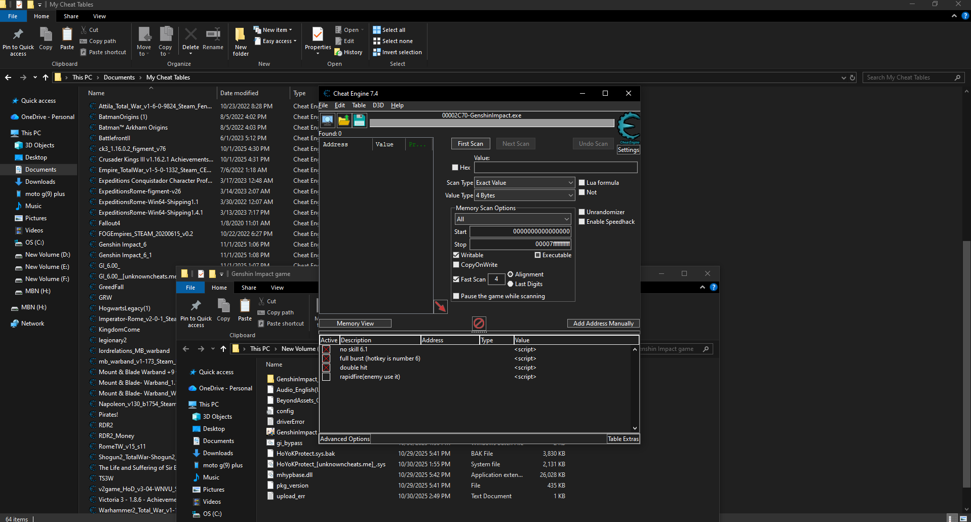Viewport: 971px width, 522px height.
Task: Click the save table floppy disk icon
Action: point(360,121)
